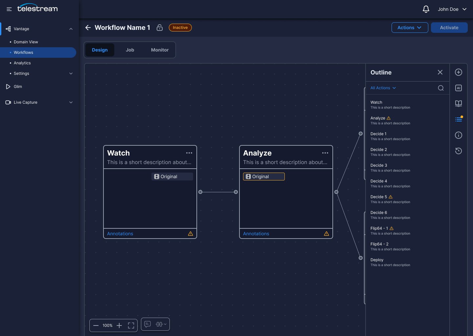
Task: Click the 100% zoom level value
Action: tap(107, 325)
